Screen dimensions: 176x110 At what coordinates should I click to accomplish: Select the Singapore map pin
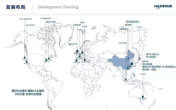tap(126, 79)
